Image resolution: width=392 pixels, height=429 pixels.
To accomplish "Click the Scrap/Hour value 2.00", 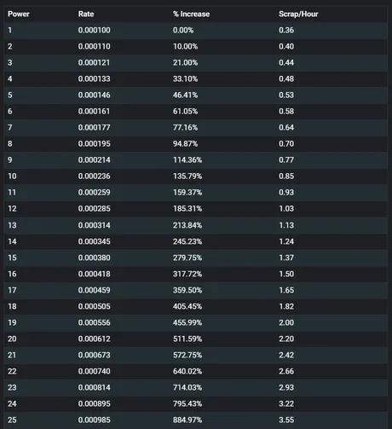I will click(x=286, y=322).
